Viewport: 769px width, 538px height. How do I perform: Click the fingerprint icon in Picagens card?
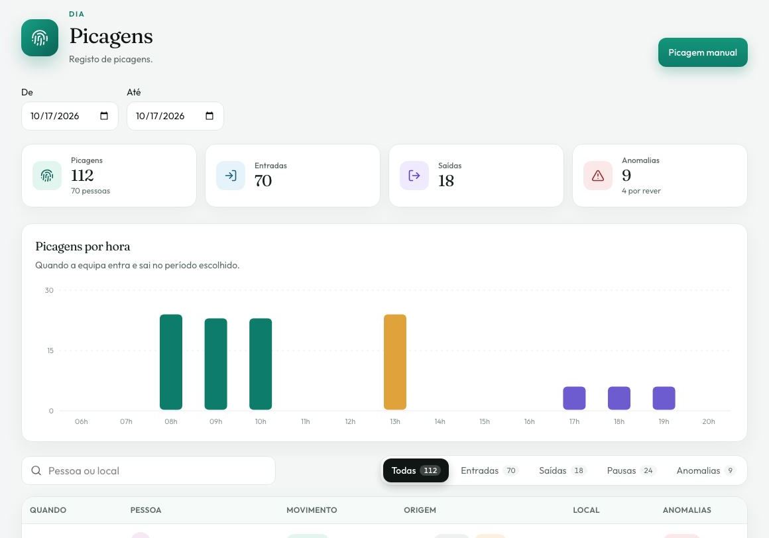point(47,176)
